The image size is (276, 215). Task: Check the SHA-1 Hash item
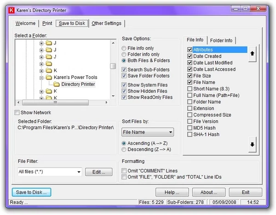[x=190, y=134]
